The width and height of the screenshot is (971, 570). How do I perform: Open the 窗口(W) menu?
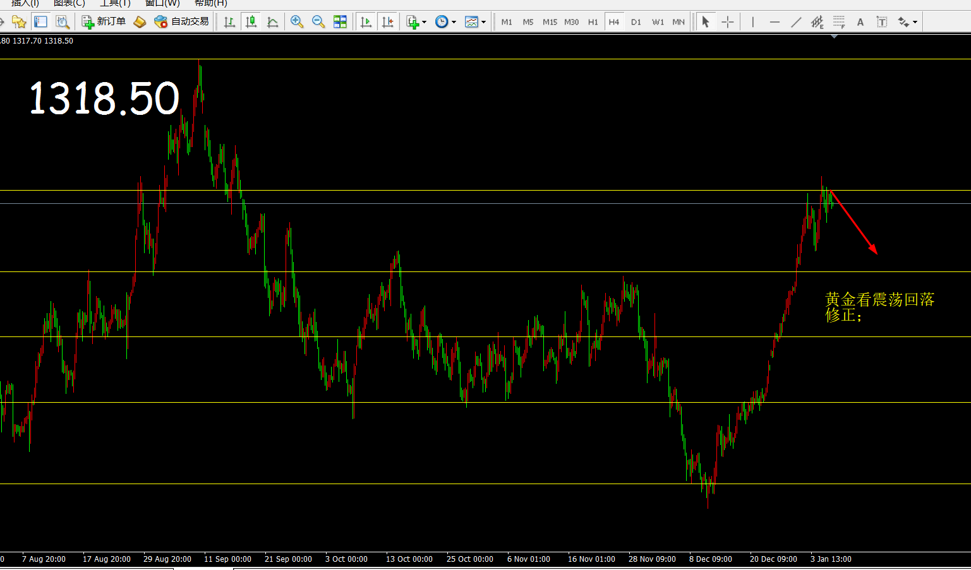[162, 3]
